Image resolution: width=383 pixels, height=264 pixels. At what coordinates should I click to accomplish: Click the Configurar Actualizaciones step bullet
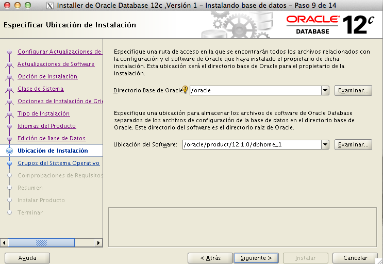pos(9,52)
